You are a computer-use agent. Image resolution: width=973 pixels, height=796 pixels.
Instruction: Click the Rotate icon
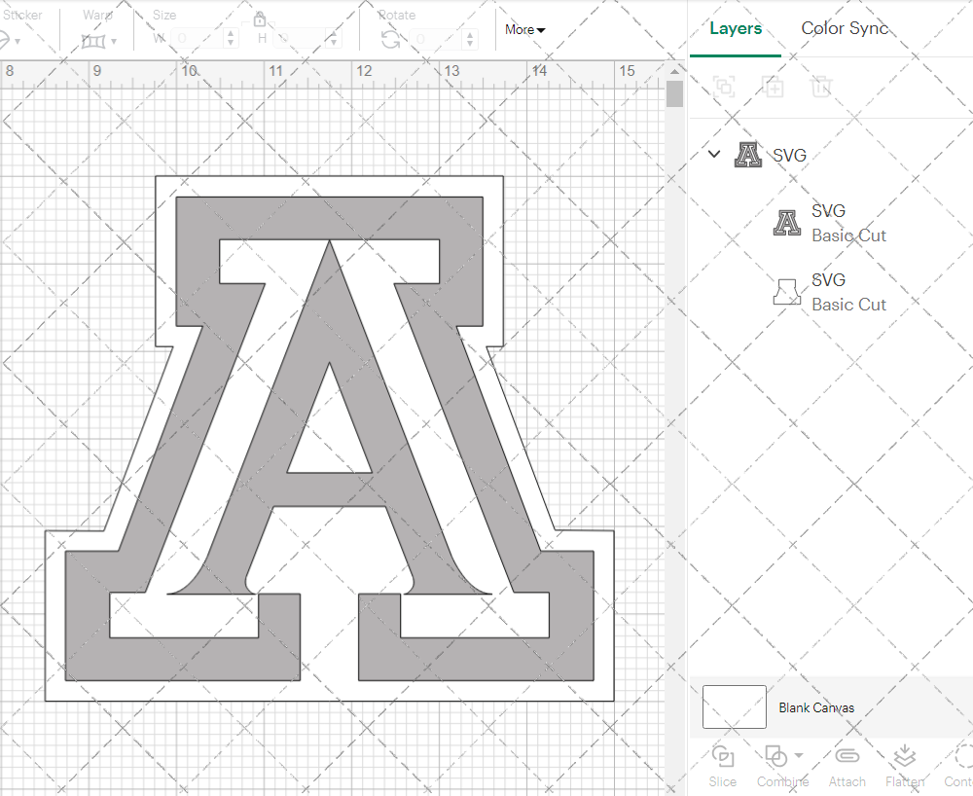coord(390,40)
